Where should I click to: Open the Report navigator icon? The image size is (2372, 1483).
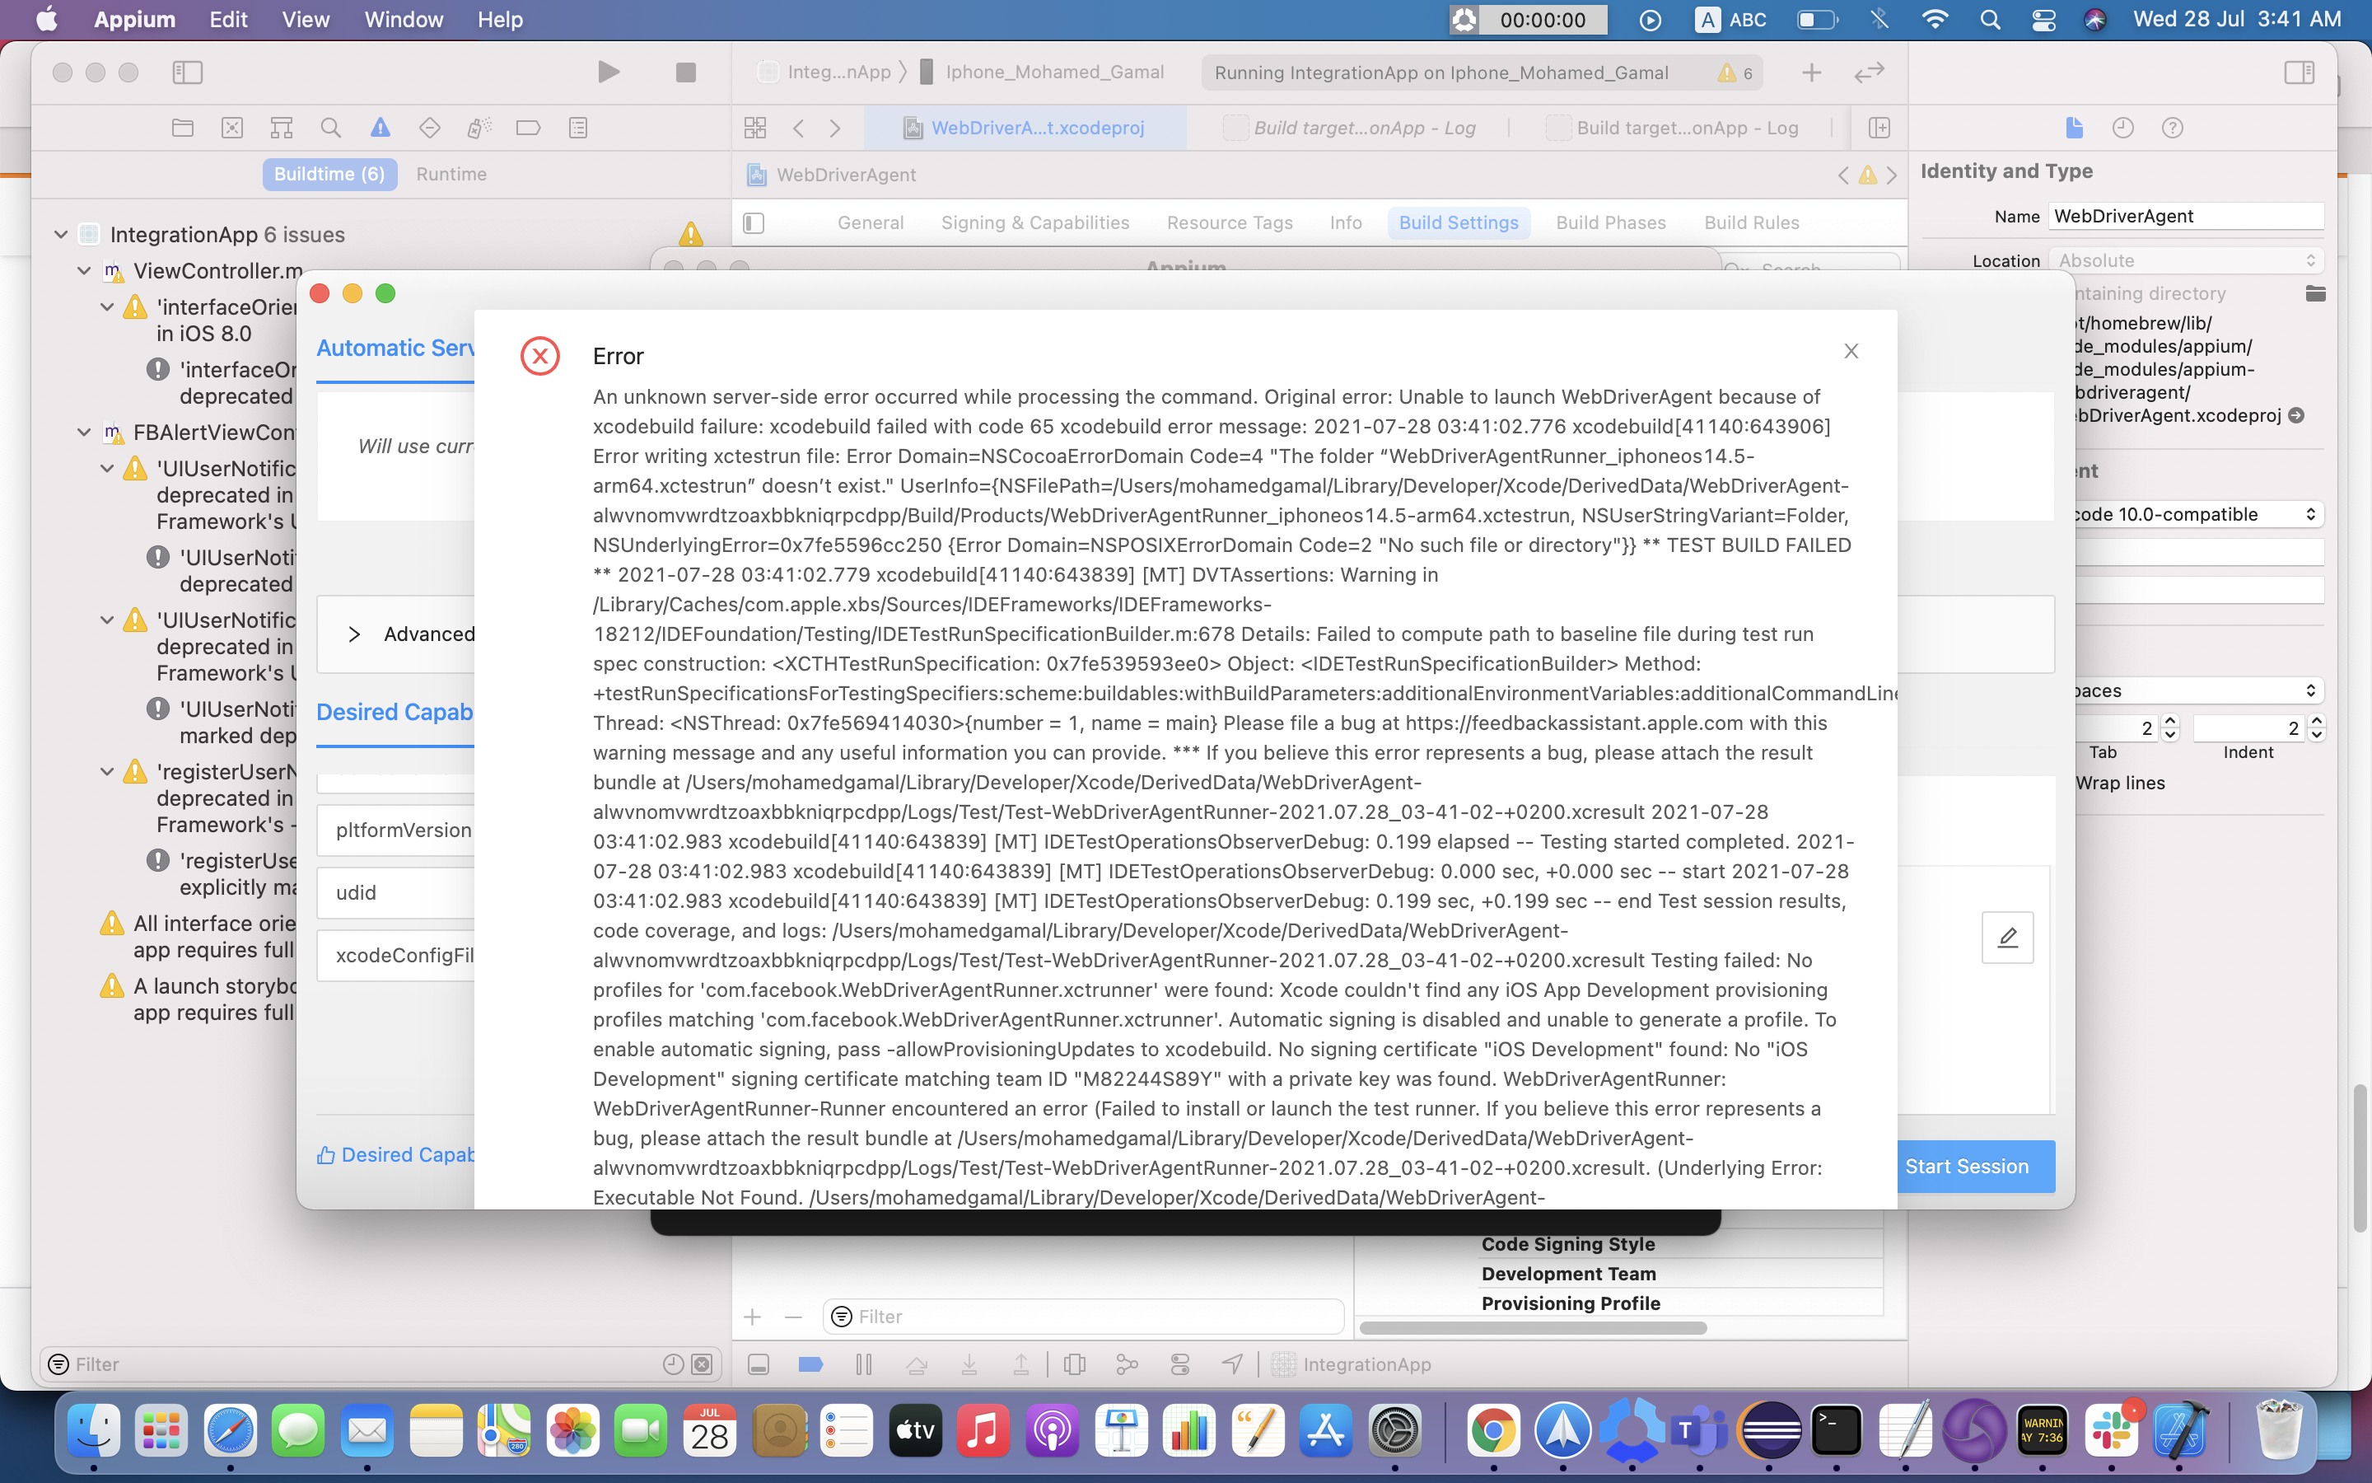click(x=578, y=128)
